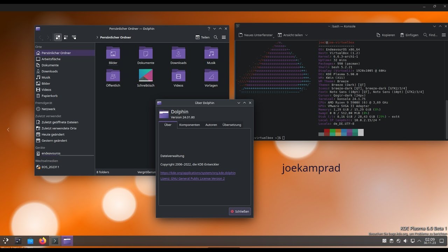Go forward in Dolphin navigation
The image size is (448, 252).
(48, 37)
